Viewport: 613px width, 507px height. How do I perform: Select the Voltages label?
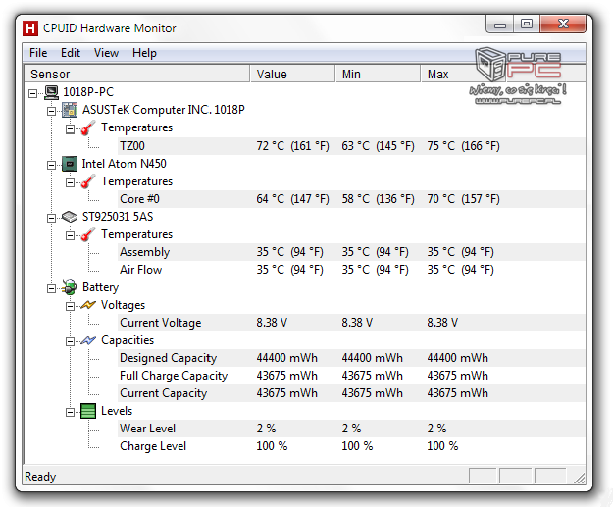pos(123,305)
